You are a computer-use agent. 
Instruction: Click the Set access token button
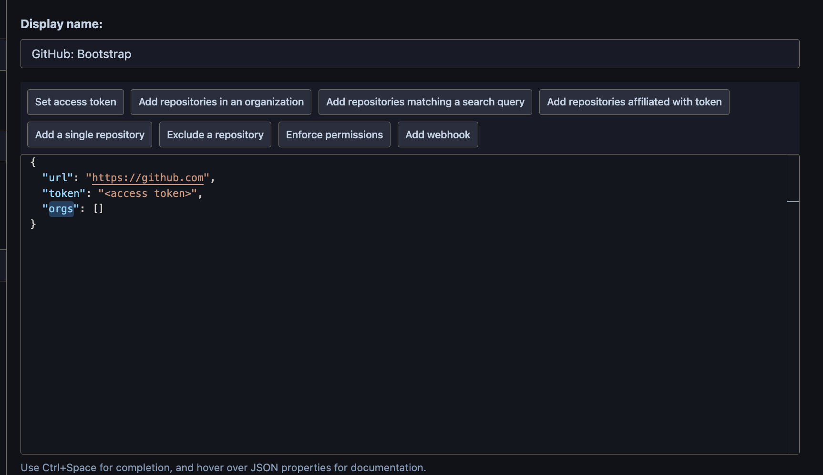click(x=75, y=102)
